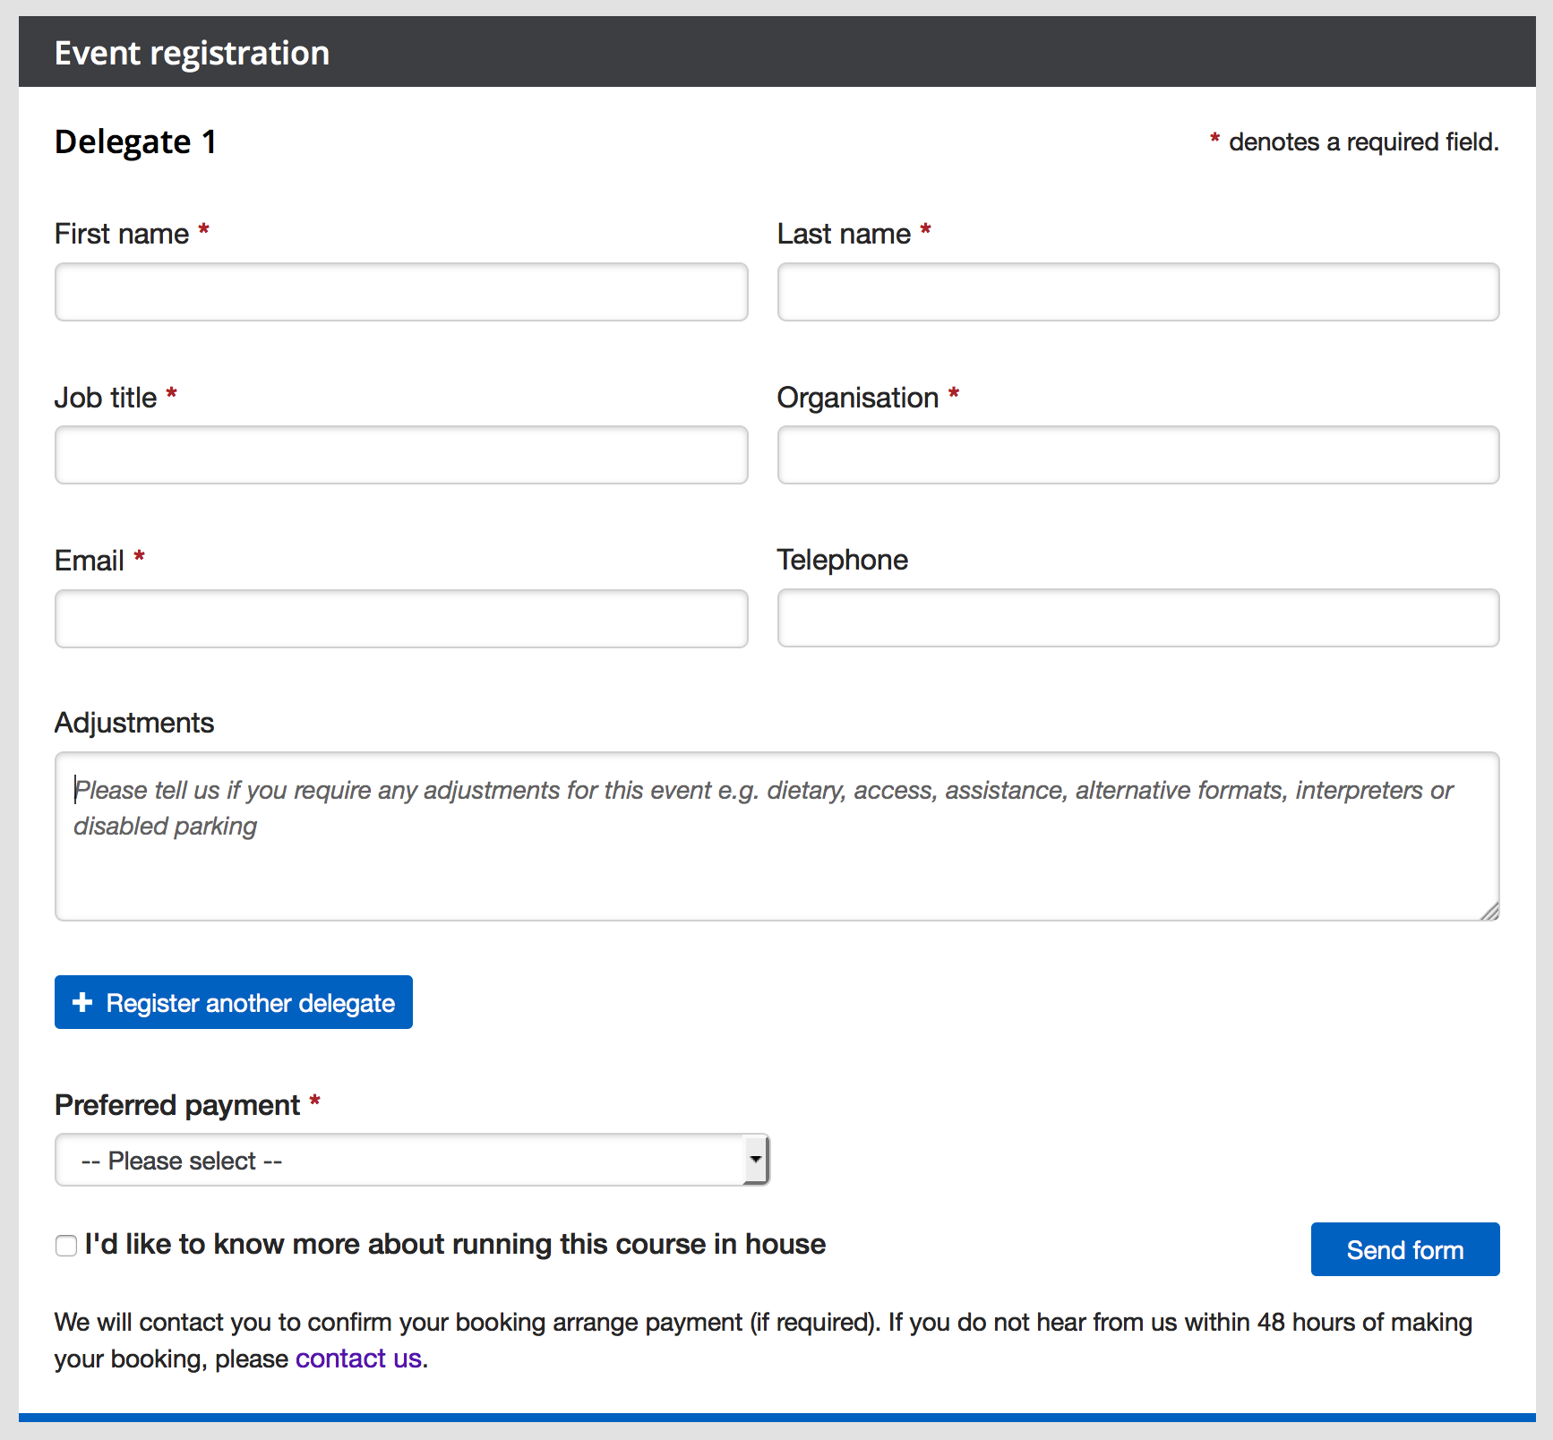Click the Adjustments label
Image resolution: width=1553 pixels, height=1440 pixels.
pos(134,723)
